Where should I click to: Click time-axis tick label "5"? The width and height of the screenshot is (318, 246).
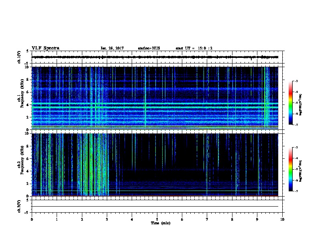(x=157, y=219)
